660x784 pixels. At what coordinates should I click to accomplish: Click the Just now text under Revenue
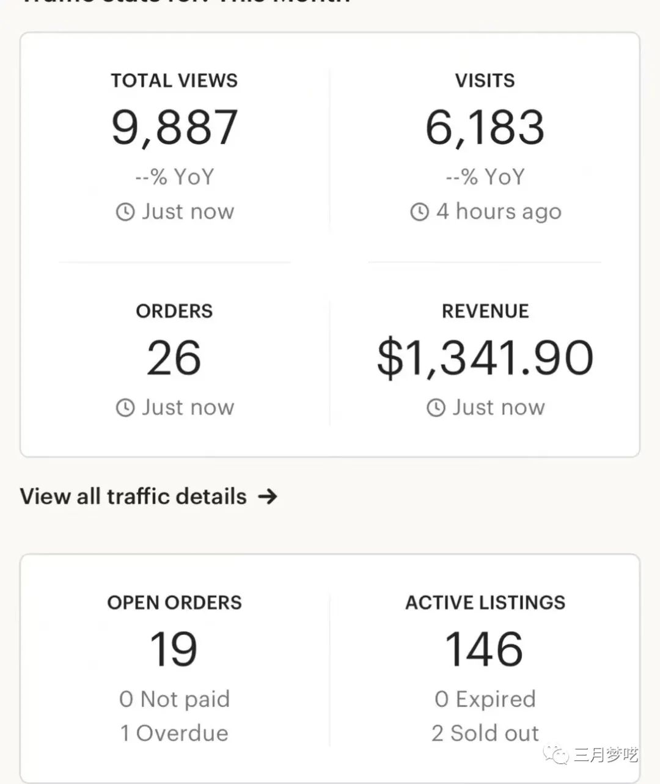click(x=498, y=408)
